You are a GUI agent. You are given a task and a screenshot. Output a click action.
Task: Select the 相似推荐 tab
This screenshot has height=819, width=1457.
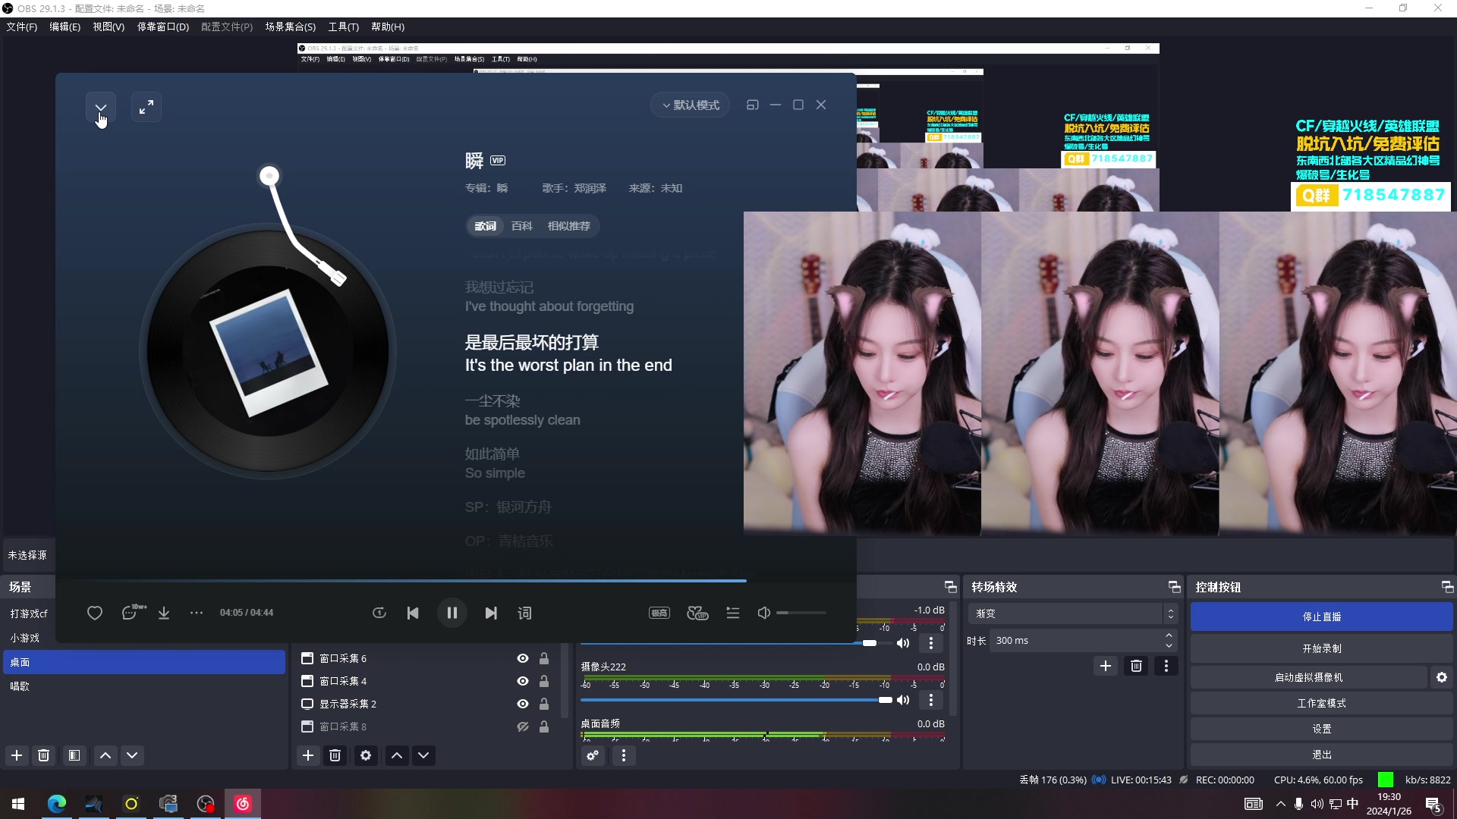point(568,226)
